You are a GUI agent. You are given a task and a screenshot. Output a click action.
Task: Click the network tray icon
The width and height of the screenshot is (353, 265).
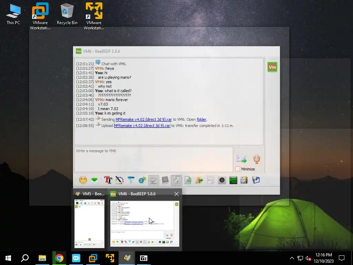[x=300, y=258]
